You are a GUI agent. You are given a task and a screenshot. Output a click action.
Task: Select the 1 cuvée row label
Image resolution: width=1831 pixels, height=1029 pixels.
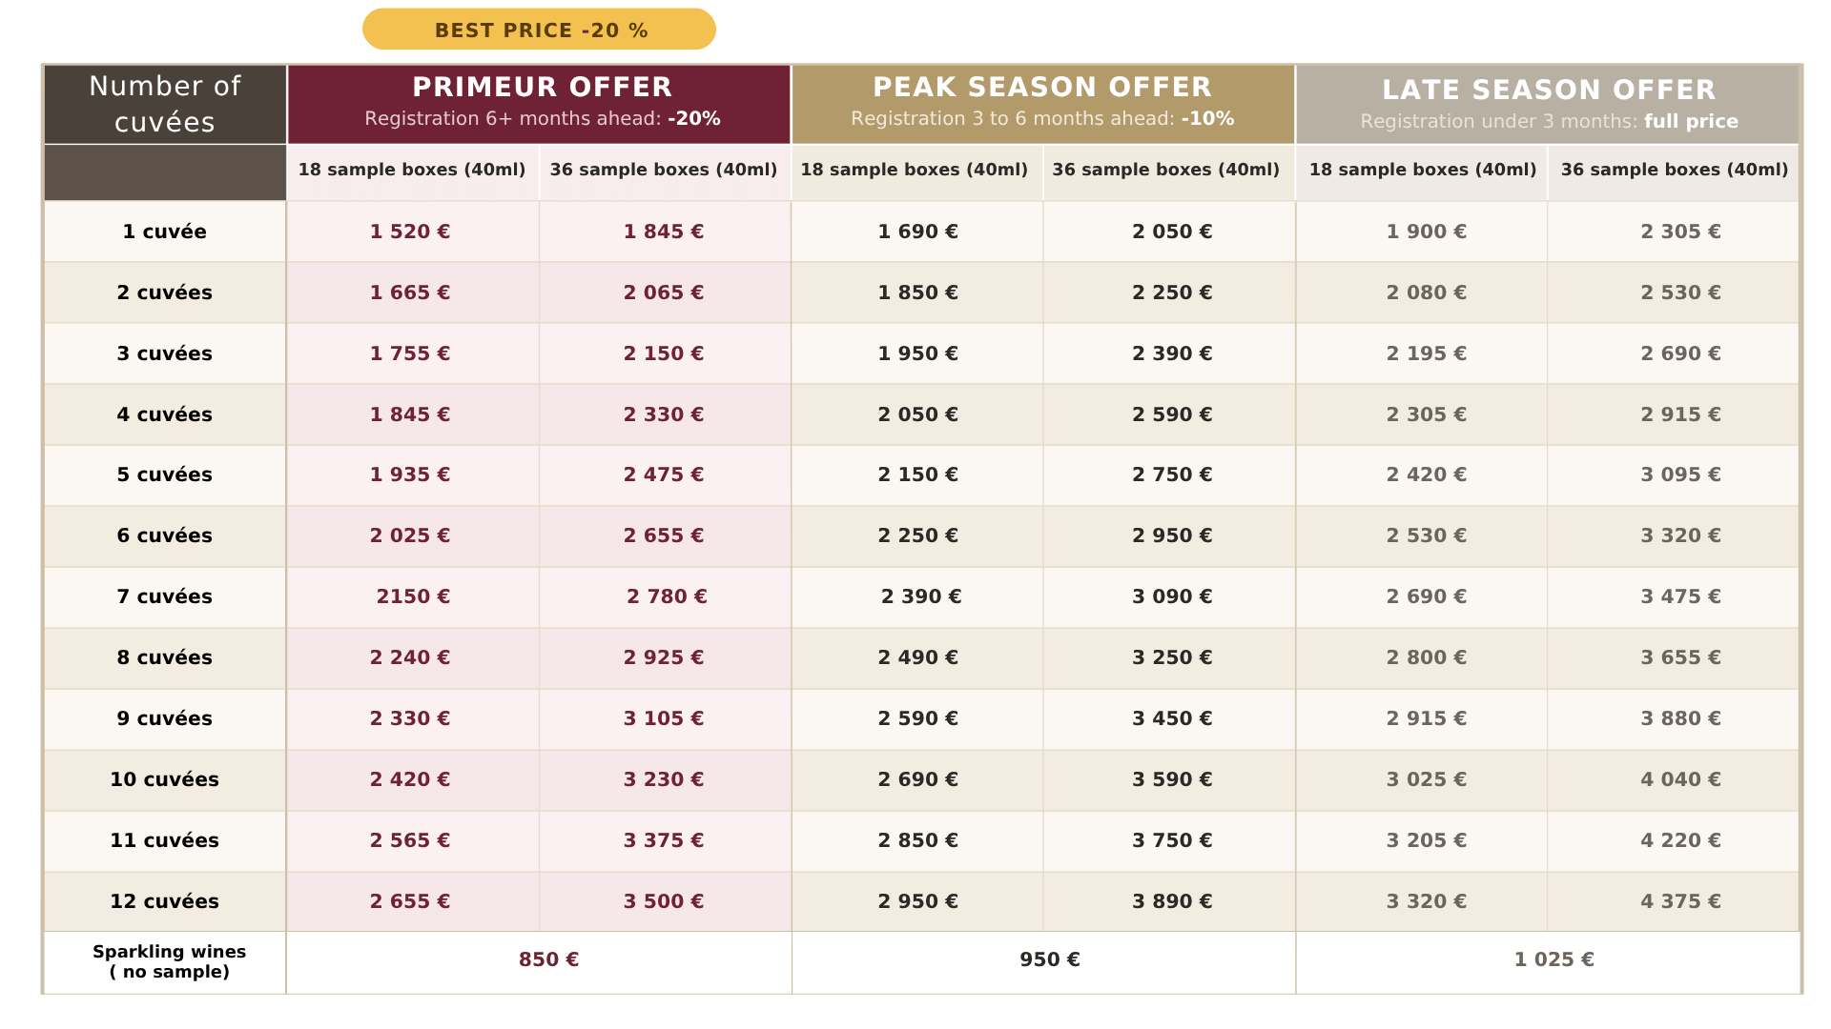[165, 232]
